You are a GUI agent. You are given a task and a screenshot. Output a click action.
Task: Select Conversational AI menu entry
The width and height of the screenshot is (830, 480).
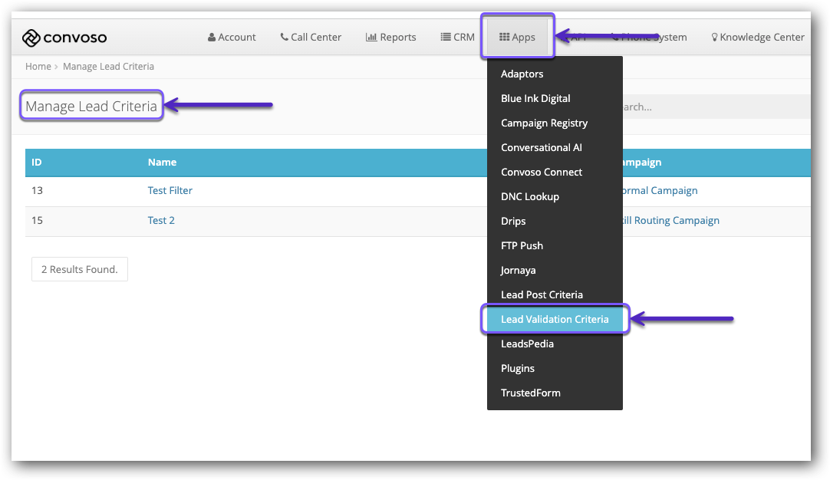tap(555, 148)
